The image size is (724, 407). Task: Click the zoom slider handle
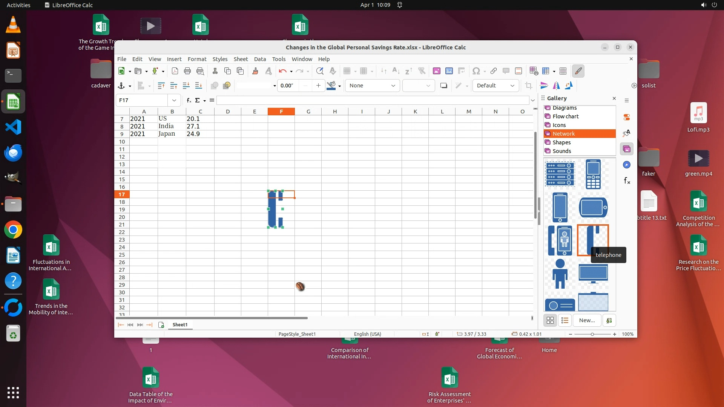592,334
